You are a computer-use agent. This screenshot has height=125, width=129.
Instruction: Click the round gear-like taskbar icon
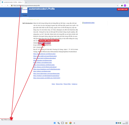pos(74,123)
